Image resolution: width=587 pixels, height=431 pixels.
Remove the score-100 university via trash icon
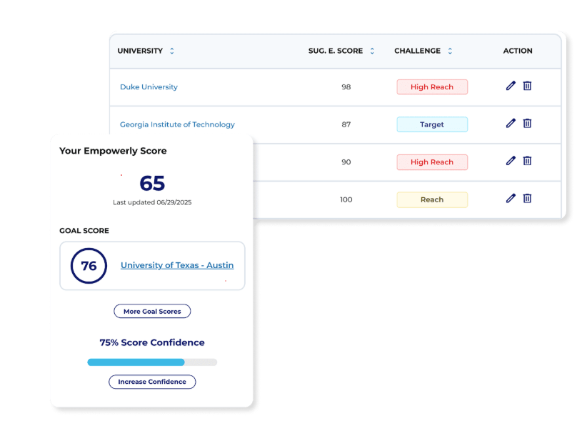point(527,199)
